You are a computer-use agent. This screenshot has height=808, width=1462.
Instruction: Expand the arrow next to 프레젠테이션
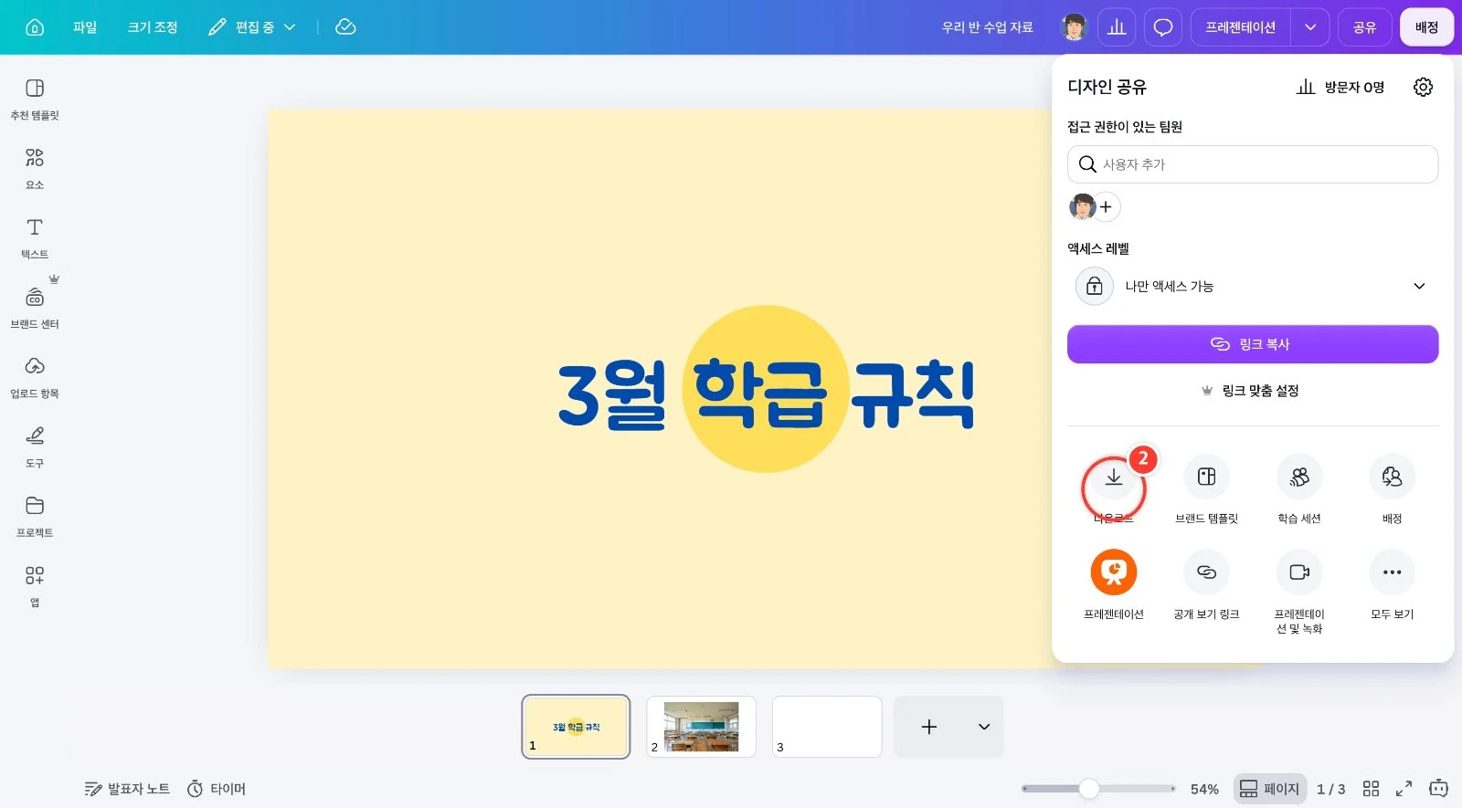(1310, 27)
